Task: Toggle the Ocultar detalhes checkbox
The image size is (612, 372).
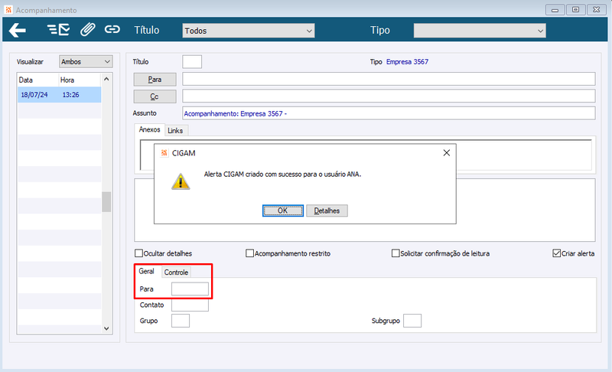Action: 138,253
